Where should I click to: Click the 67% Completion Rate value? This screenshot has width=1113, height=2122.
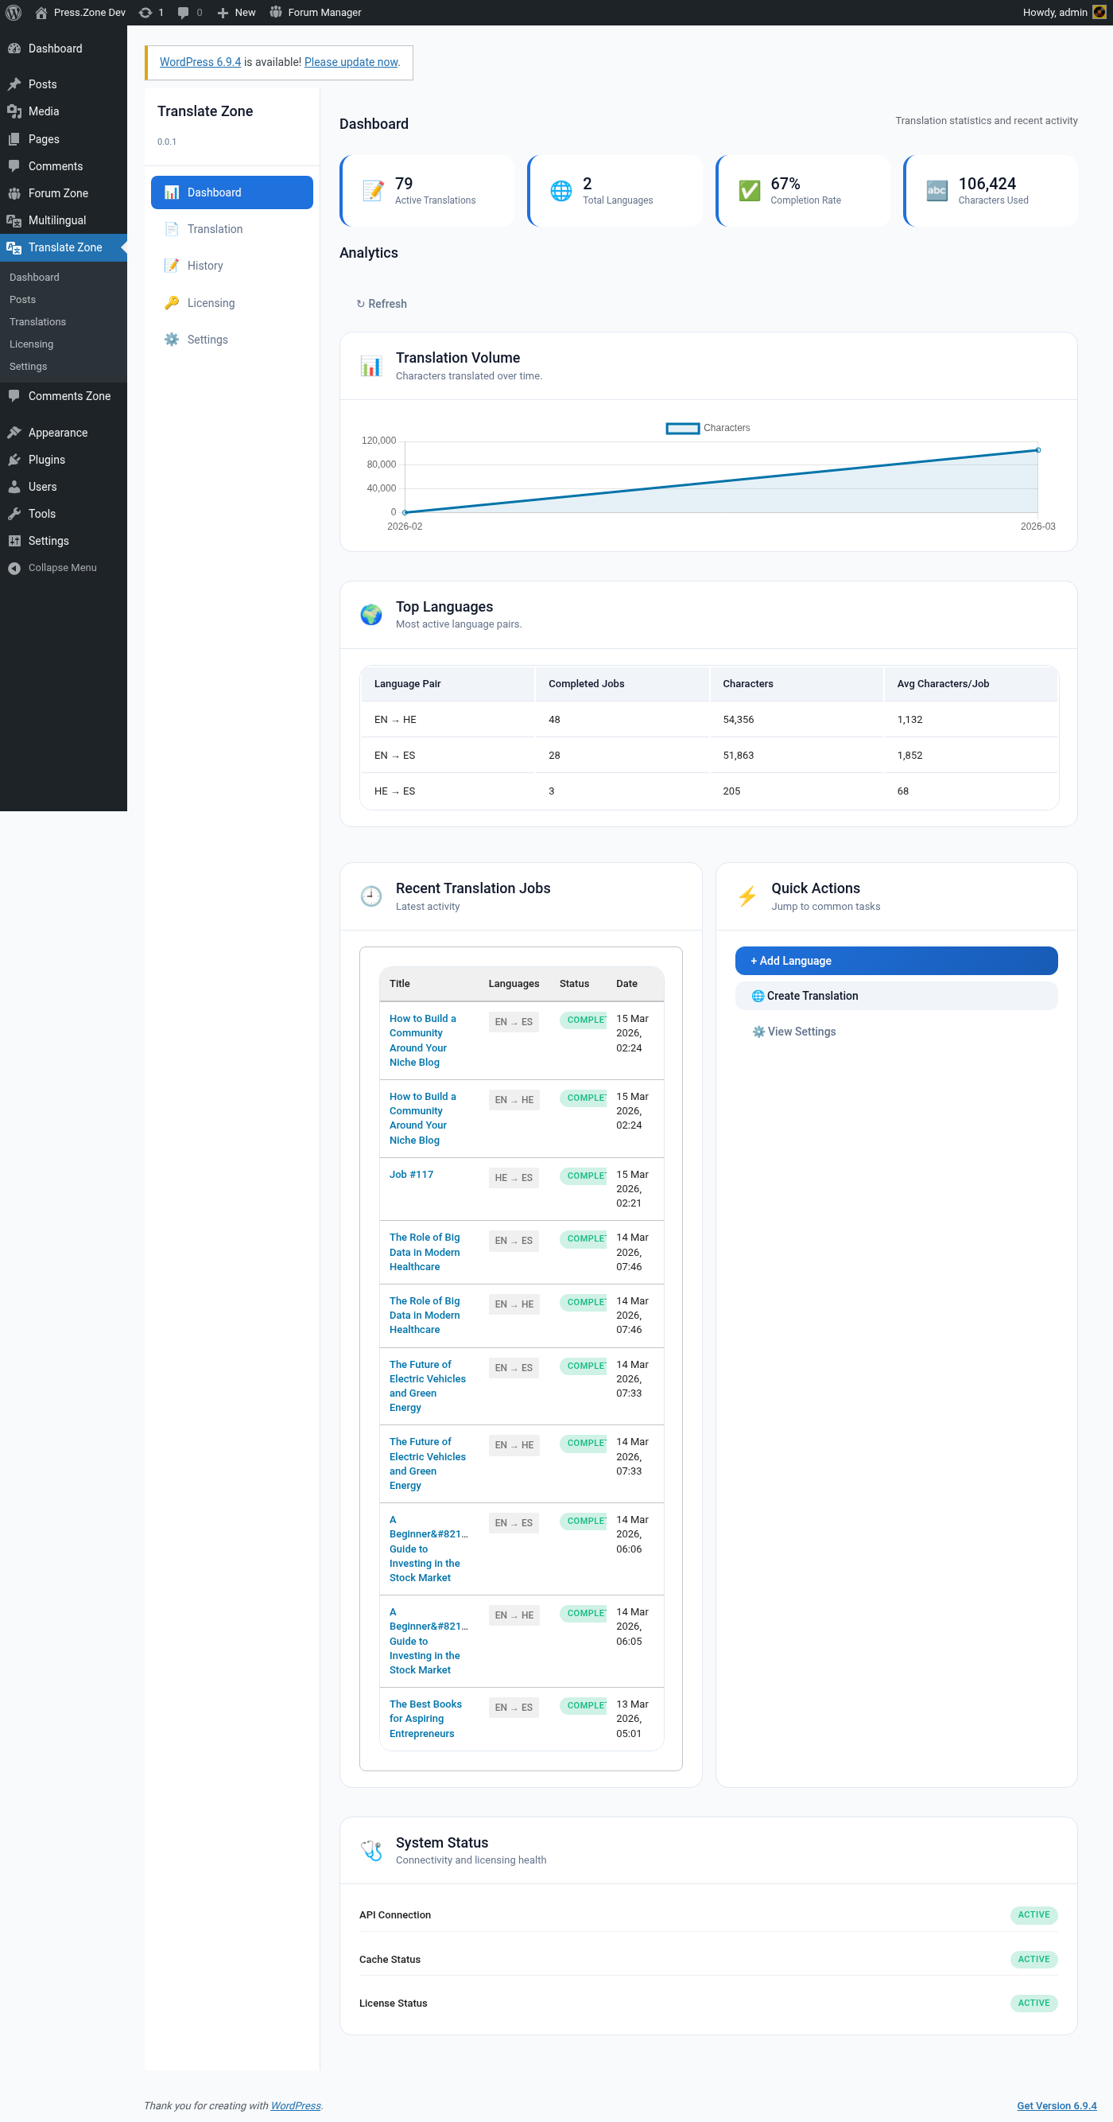tap(785, 183)
